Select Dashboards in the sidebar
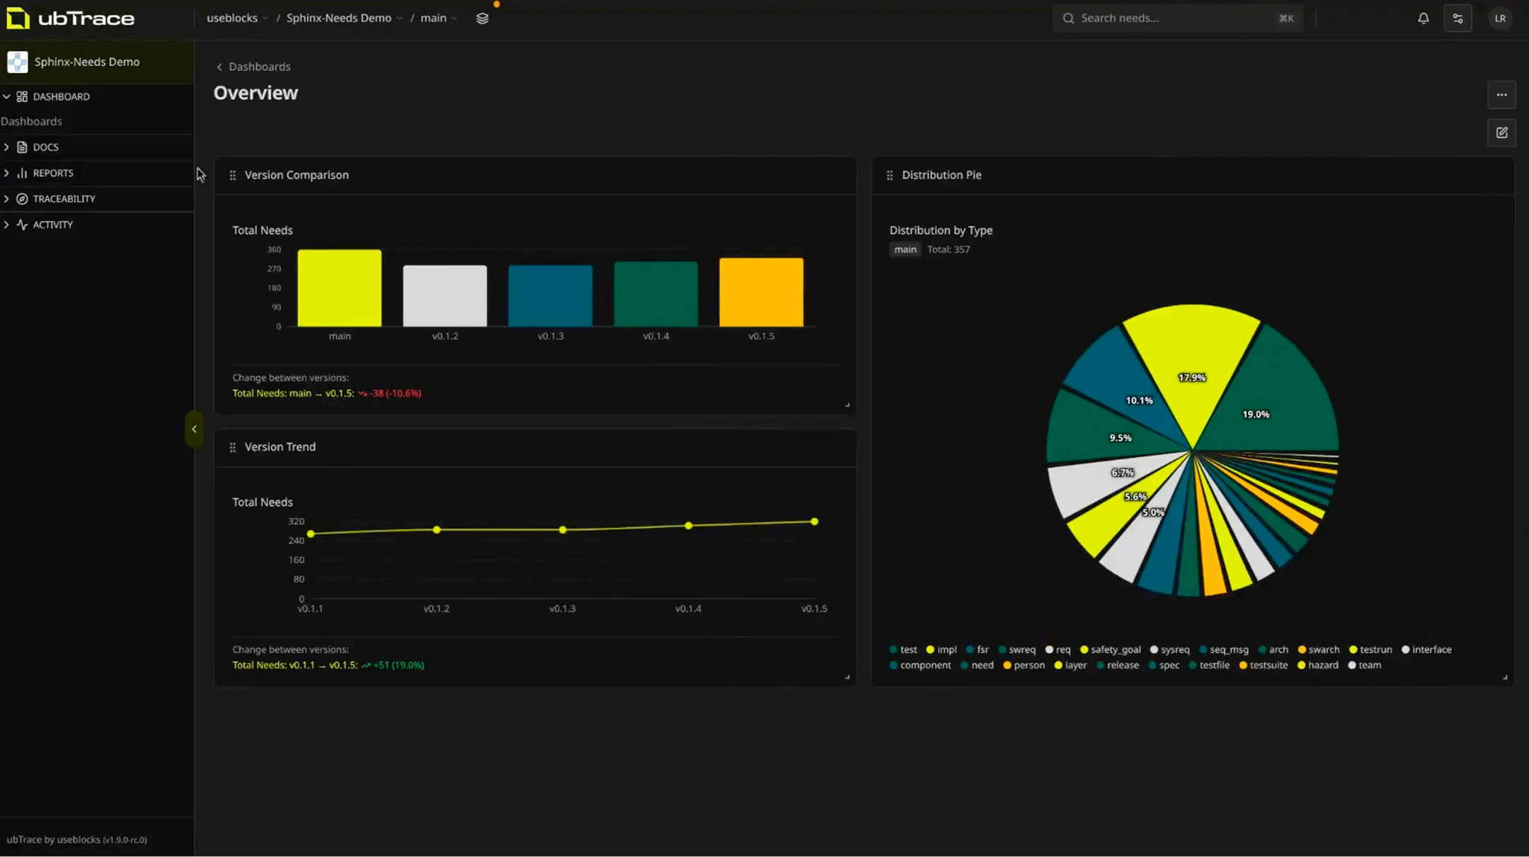1529x857 pixels. click(31, 121)
